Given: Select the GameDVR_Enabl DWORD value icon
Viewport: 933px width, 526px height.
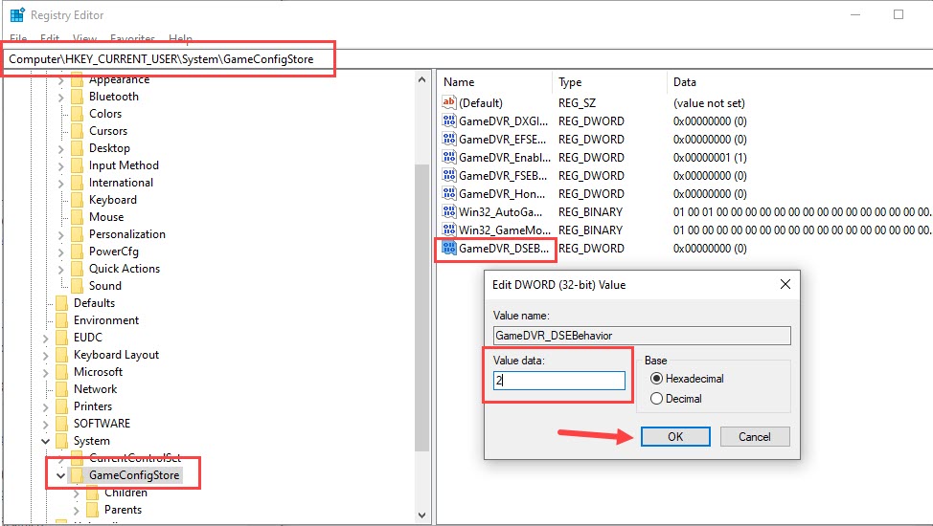Looking at the screenshot, I should [448, 158].
